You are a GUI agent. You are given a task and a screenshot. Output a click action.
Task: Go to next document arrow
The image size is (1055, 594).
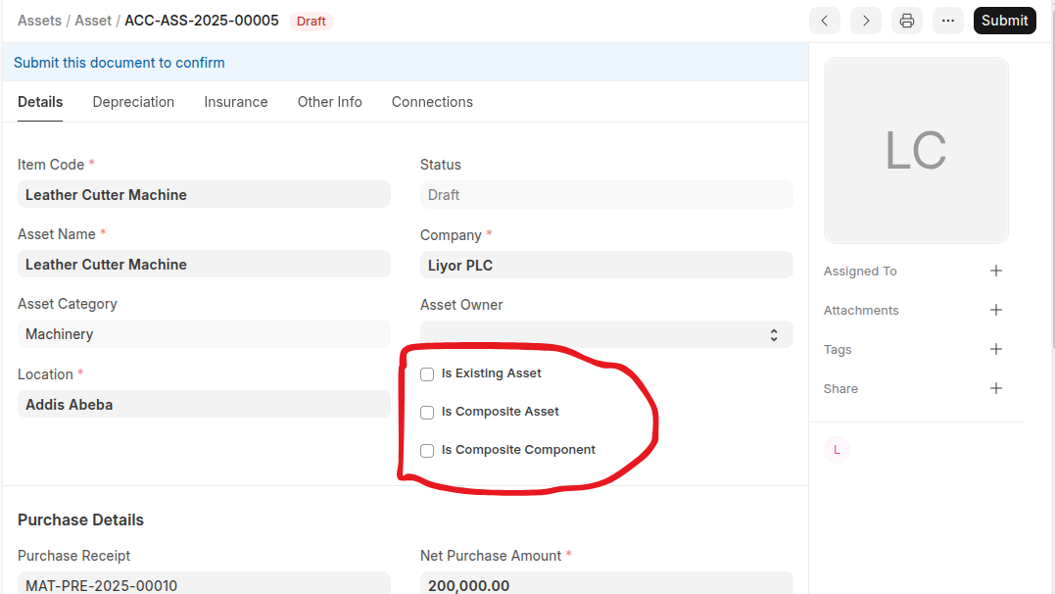[865, 21]
